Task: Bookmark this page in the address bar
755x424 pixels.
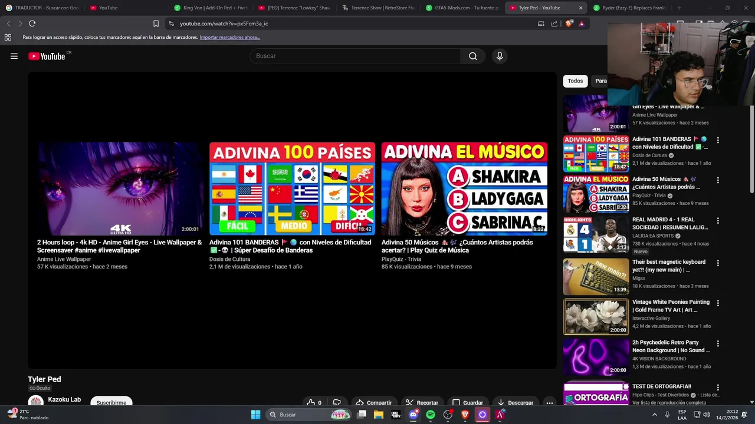Action: pos(156,24)
